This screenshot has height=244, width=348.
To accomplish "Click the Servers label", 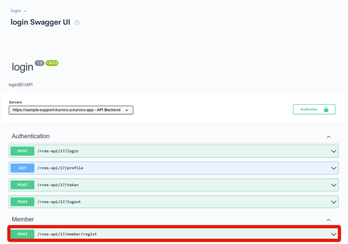I will coord(15,102).
